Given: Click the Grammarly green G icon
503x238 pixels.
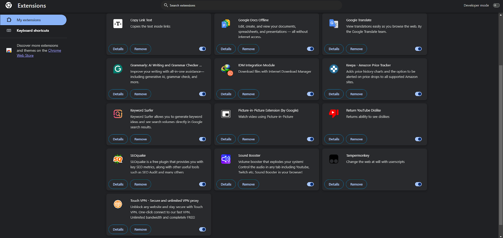Looking at the screenshot, I should [x=118, y=69].
